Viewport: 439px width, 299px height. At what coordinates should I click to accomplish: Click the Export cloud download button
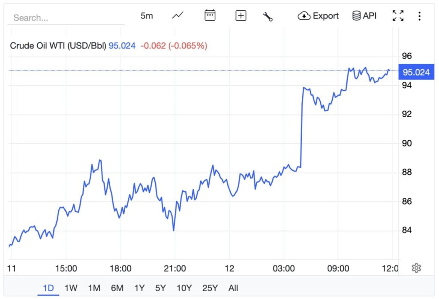pyautogui.click(x=318, y=16)
